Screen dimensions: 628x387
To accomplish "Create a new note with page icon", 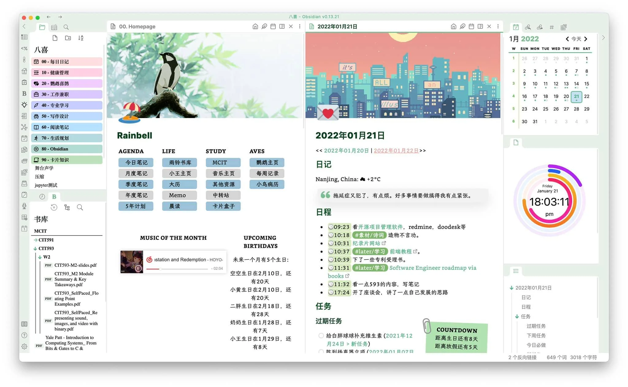I will coord(55,38).
